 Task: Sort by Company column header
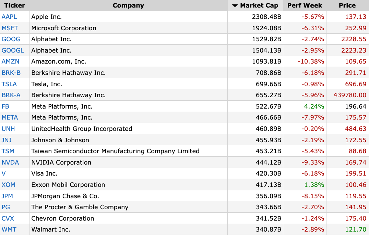pos(128,5)
